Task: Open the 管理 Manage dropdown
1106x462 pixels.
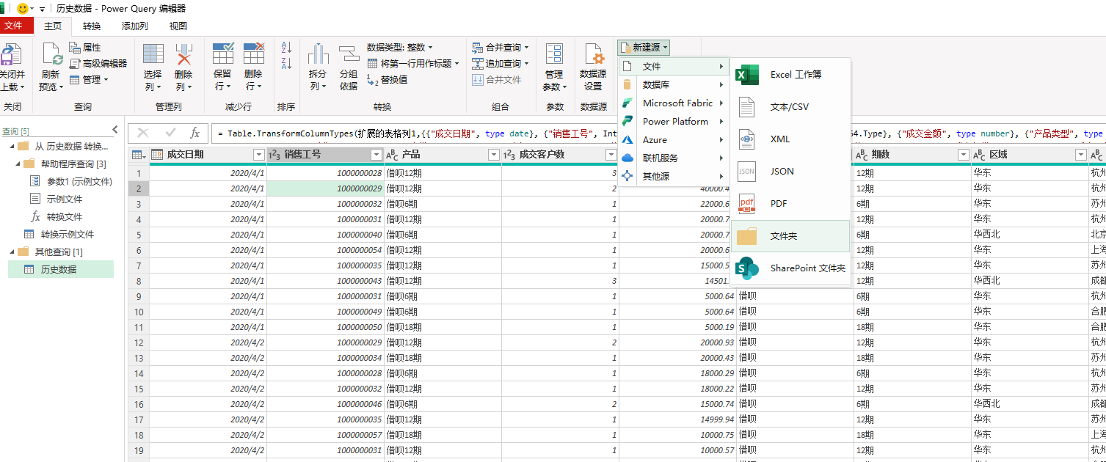Action: (x=90, y=80)
